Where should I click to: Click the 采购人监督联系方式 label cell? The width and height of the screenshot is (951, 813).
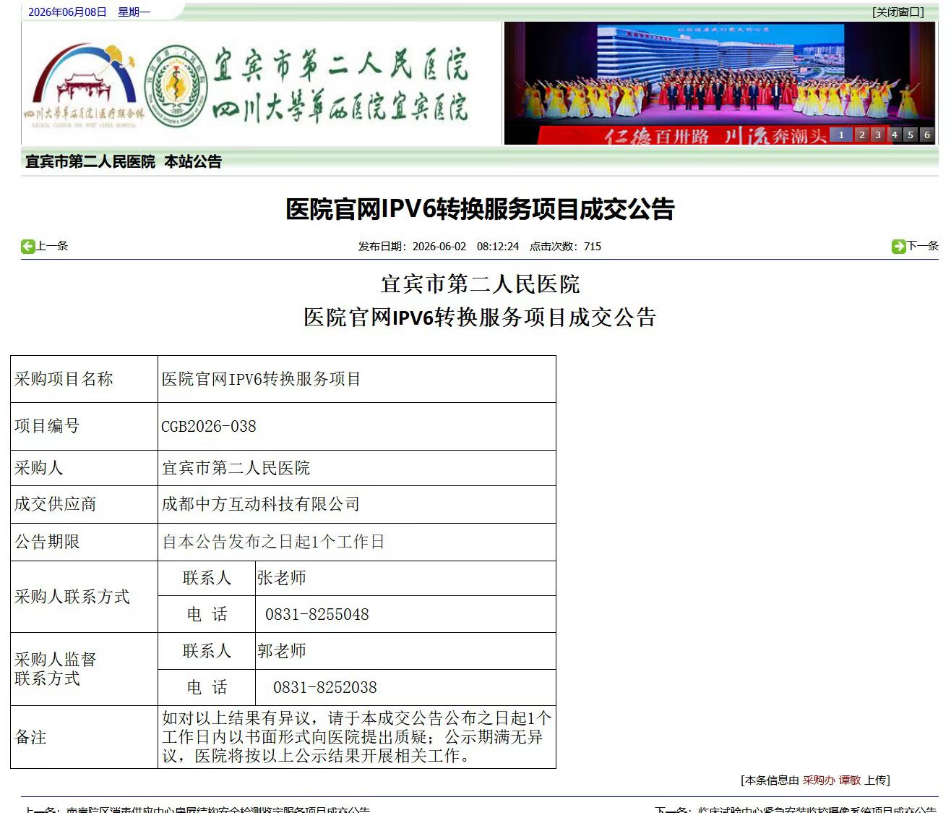click(x=85, y=669)
